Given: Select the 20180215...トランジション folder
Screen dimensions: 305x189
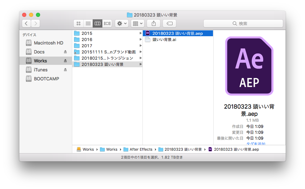Looking at the screenshot, I should [x=107, y=58].
